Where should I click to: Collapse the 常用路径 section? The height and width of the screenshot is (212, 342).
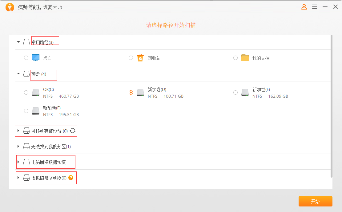18,42
